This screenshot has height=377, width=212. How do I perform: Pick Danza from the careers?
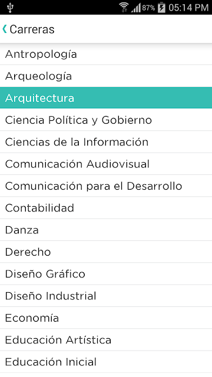pos(106,230)
